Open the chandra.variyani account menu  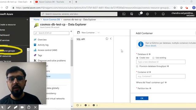pyautogui.click(x=183, y=14)
